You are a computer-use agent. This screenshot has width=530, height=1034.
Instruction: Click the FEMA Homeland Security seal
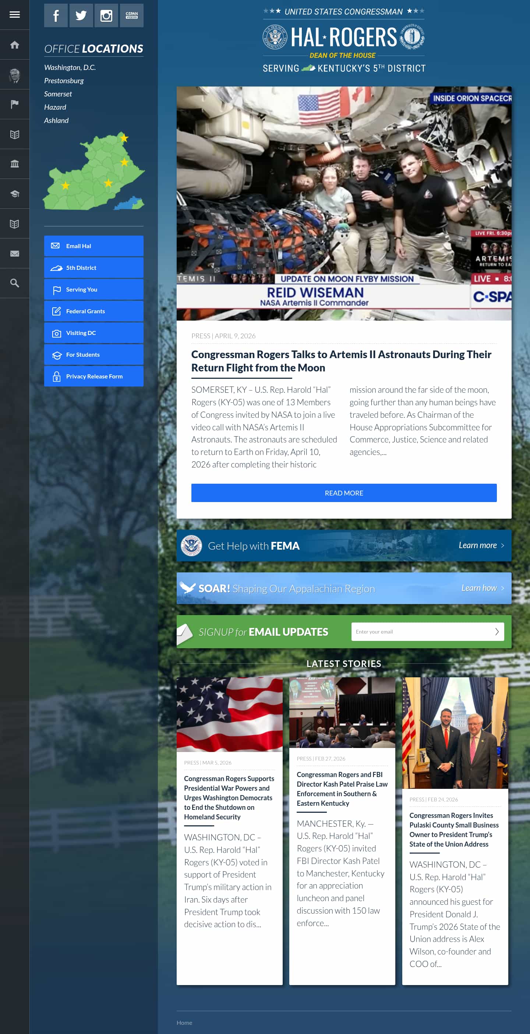(191, 546)
